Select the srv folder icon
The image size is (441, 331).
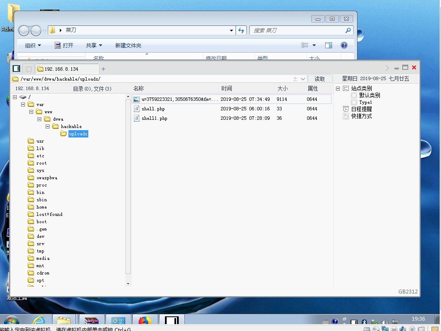[31, 244]
